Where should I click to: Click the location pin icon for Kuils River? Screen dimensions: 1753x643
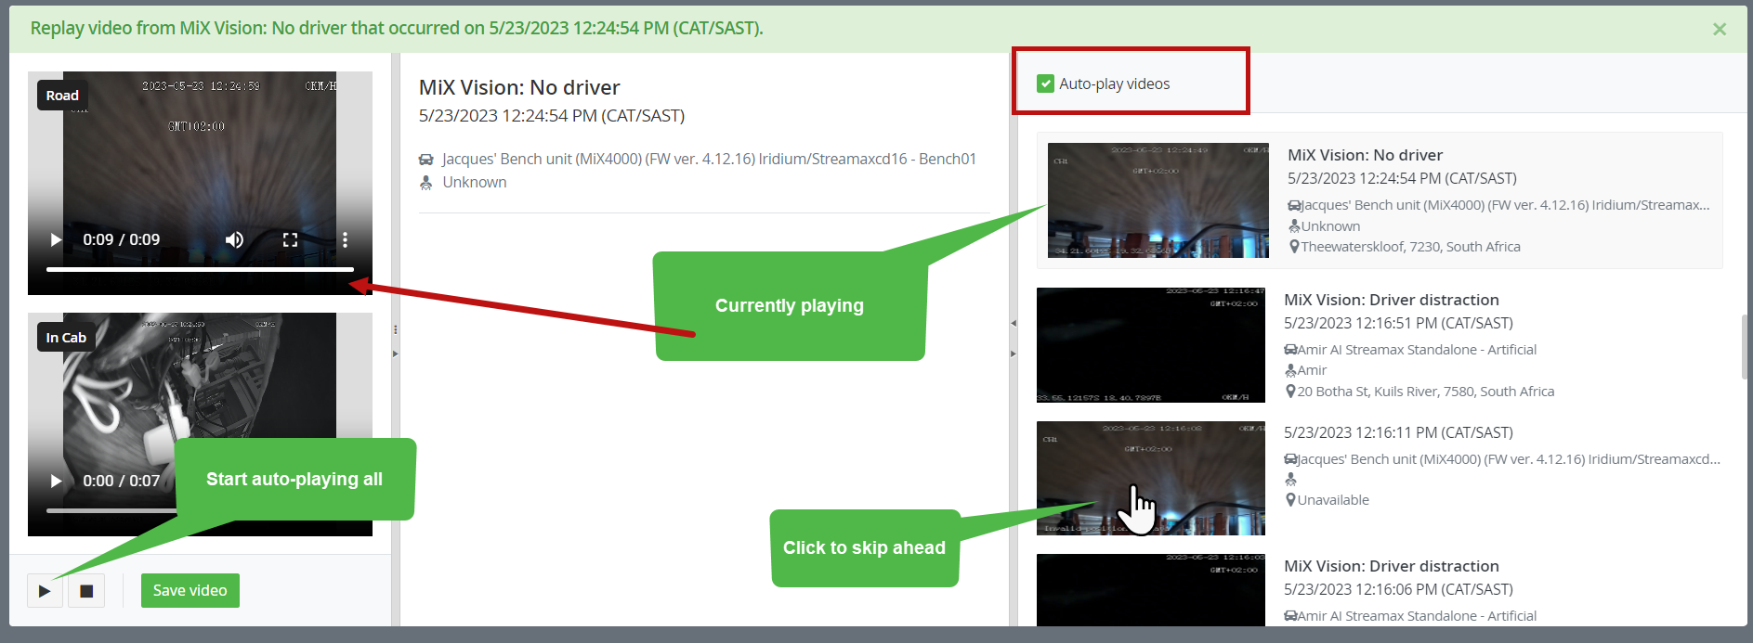coord(1290,392)
